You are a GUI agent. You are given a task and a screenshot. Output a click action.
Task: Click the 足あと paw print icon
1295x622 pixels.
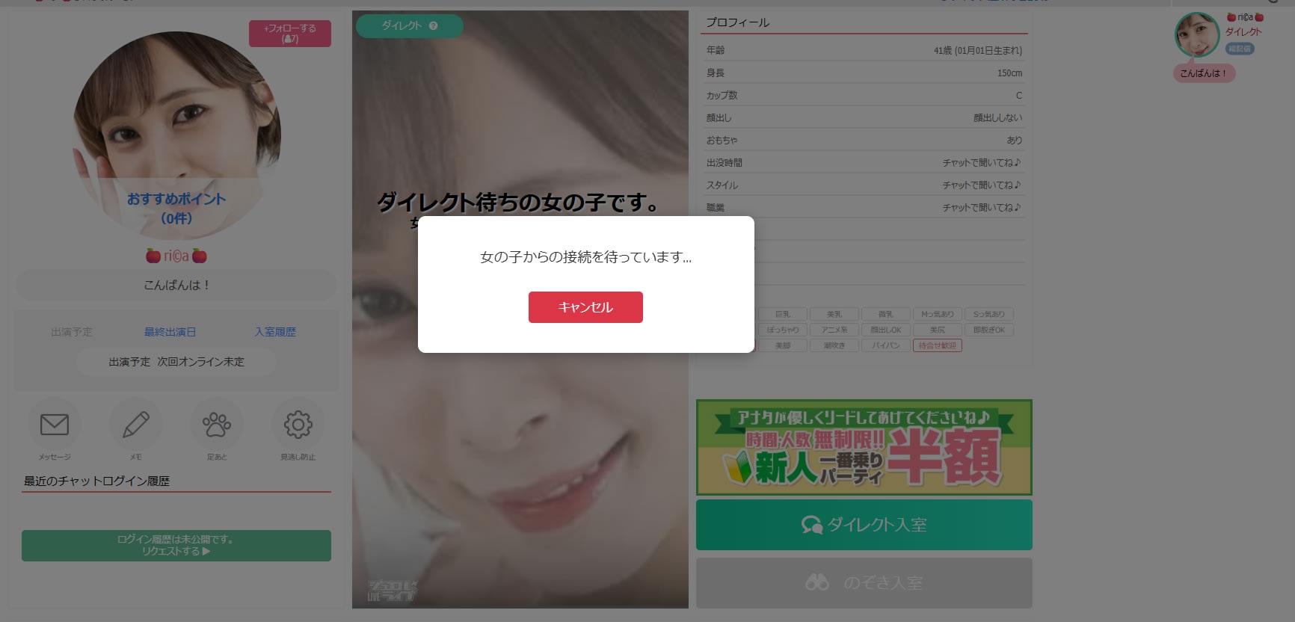pyautogui.click(x=217, y=425)
